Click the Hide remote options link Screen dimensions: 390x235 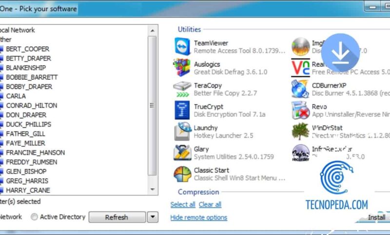pos(199,217)
